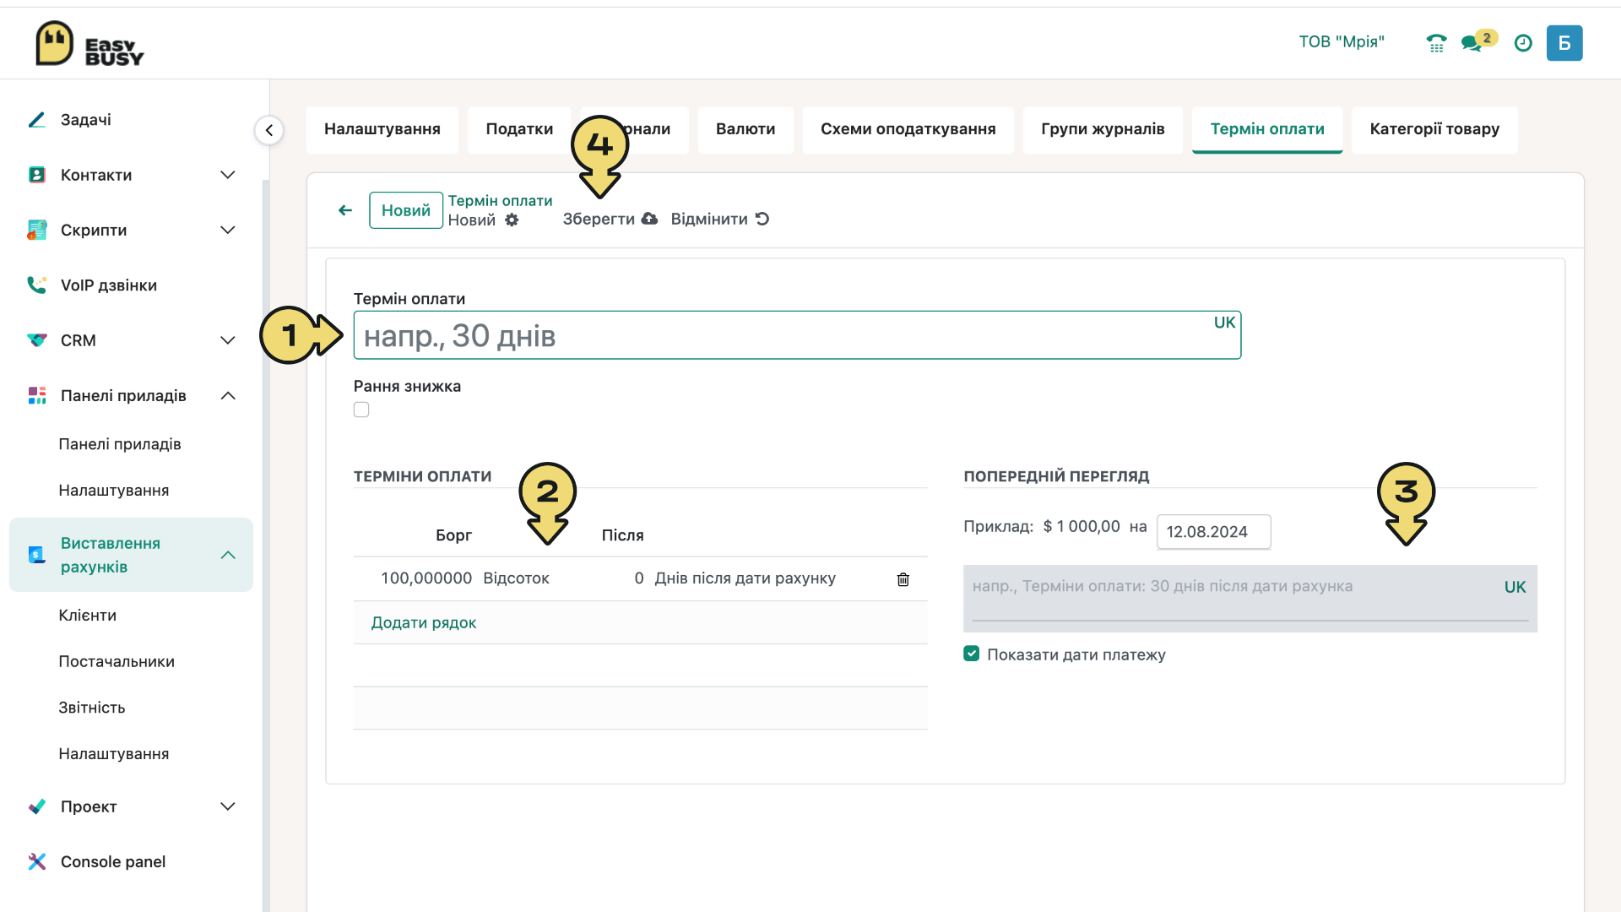Click the Контакти icon in sidebar
Image resolution: width=1621 pixels, height=912 pixels.
[36, 175]
